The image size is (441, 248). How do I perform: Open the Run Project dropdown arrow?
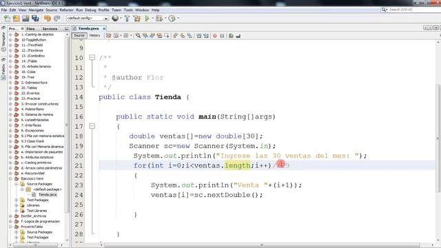[153, 19]
